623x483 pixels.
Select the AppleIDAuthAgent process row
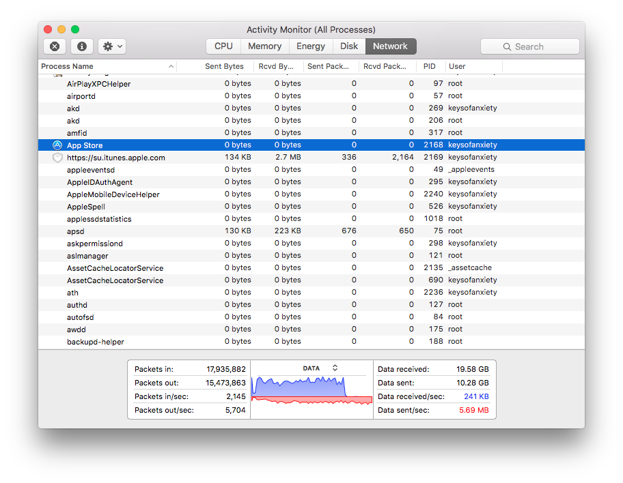click(311, 182)
